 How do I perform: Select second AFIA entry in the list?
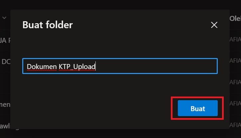[235, 61]
